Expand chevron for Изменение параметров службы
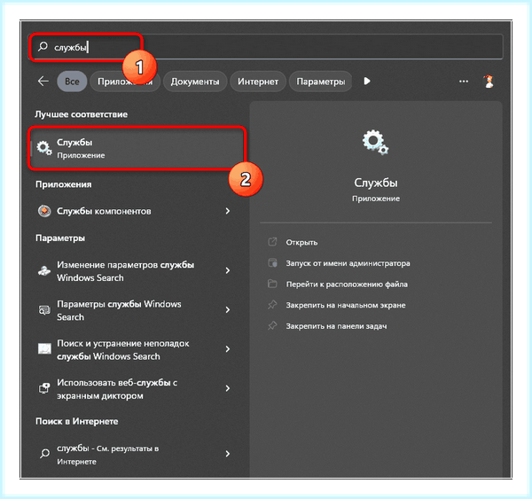 click(x=228, y=270)
